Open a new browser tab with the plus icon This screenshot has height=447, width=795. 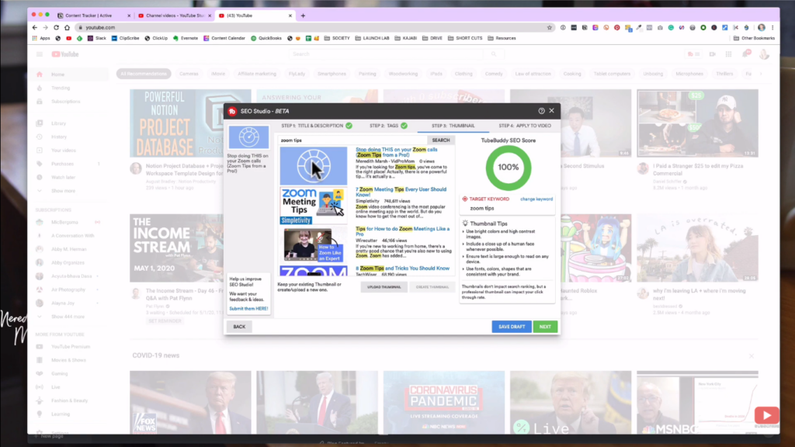(x=304, y=16)
